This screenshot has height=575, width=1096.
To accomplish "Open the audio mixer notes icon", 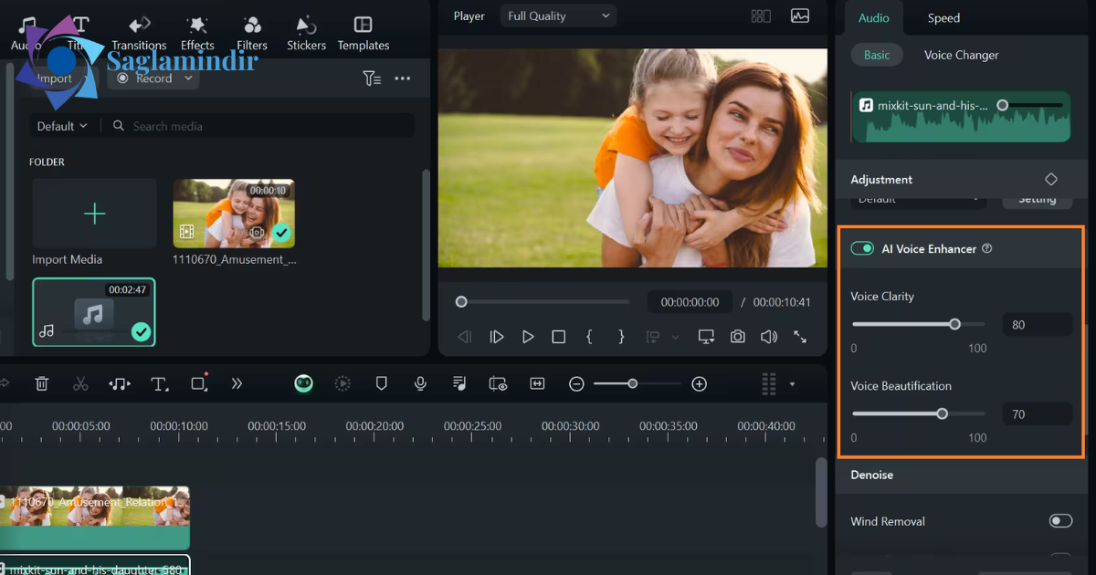I will (x=459, y=384).
